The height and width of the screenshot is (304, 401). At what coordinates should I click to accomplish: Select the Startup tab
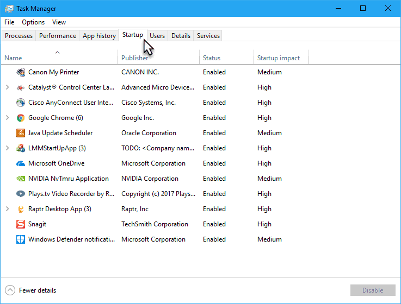(133, 35)
